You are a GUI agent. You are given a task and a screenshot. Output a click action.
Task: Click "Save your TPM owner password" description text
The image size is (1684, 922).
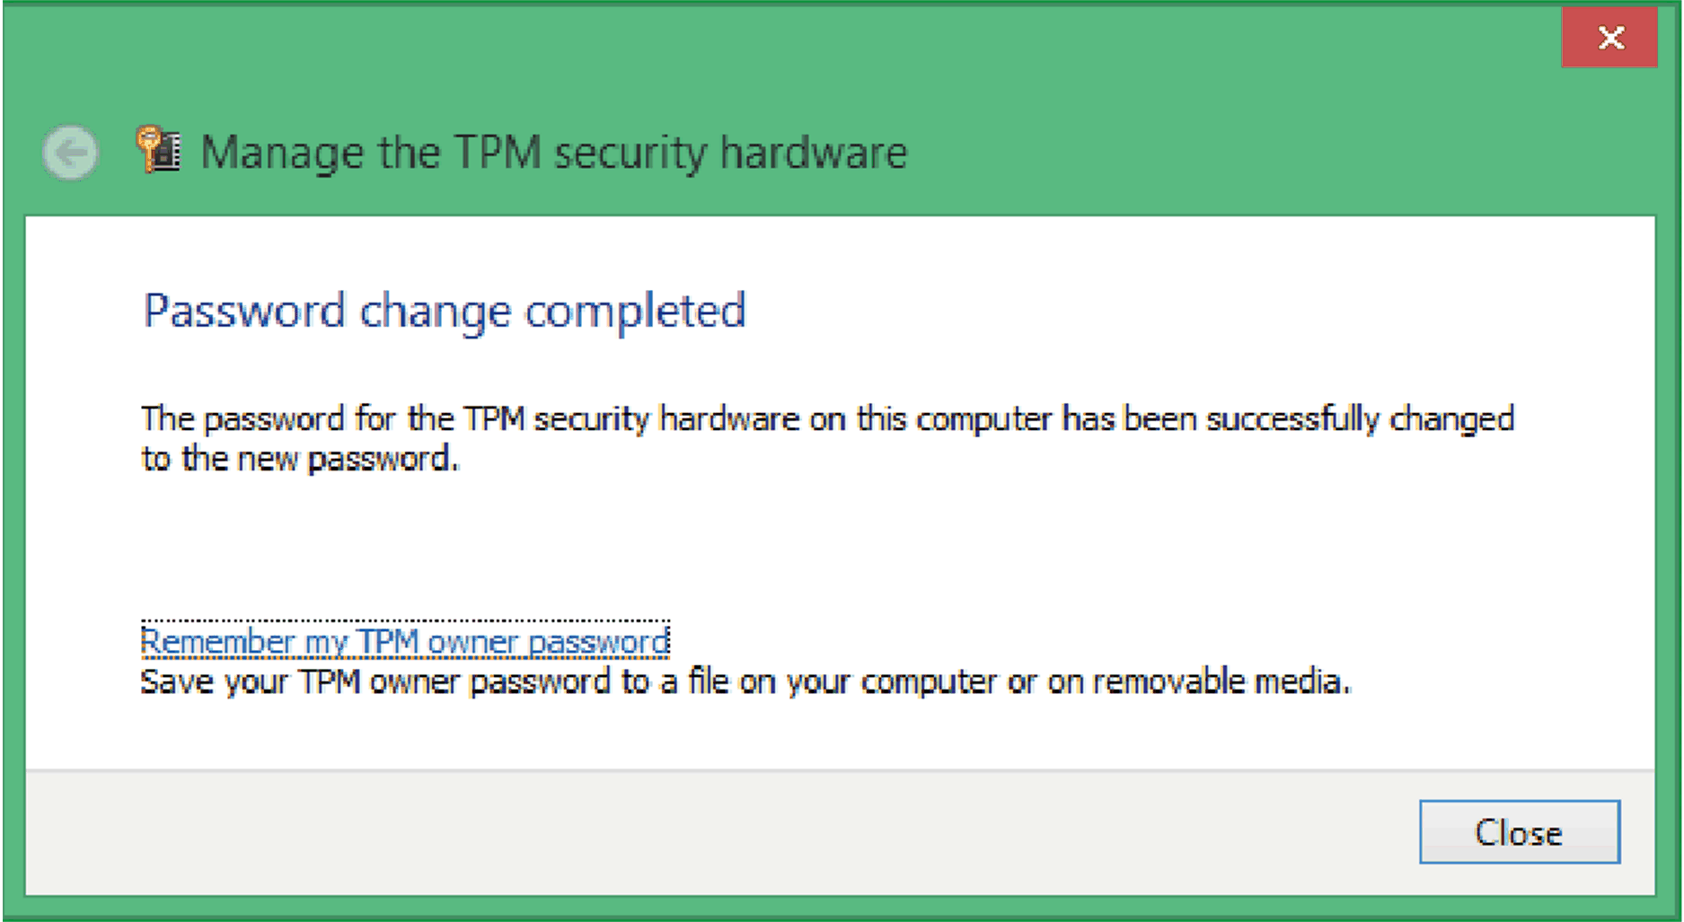tap(375, 682)
